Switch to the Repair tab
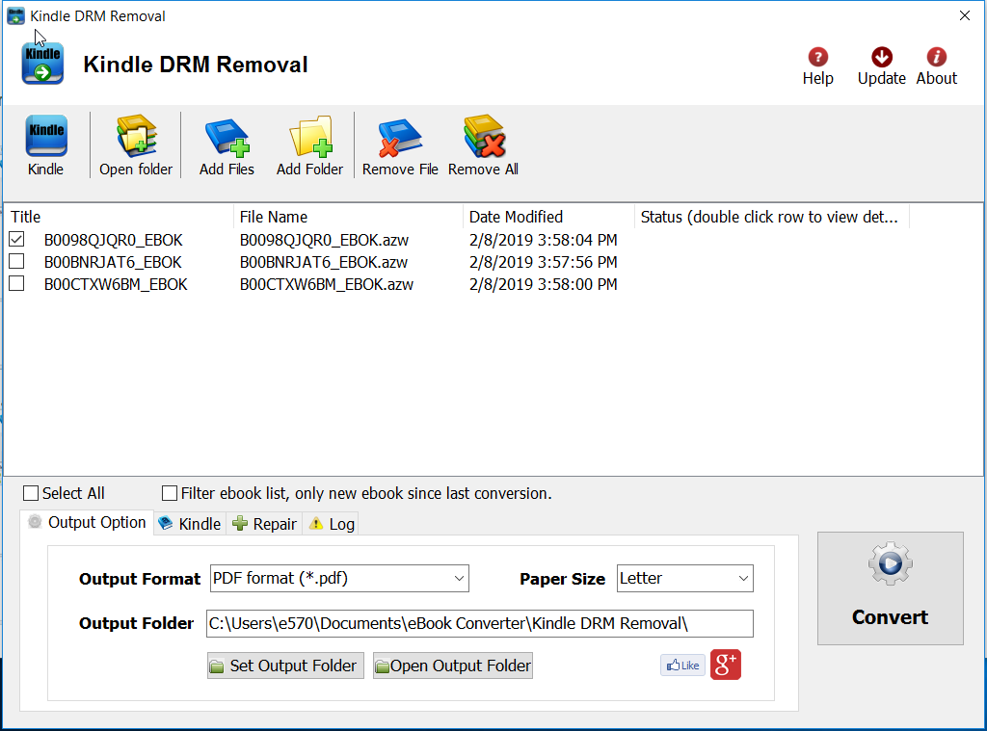987x731 pixels. pyautogui.click(x=264, y=523)
